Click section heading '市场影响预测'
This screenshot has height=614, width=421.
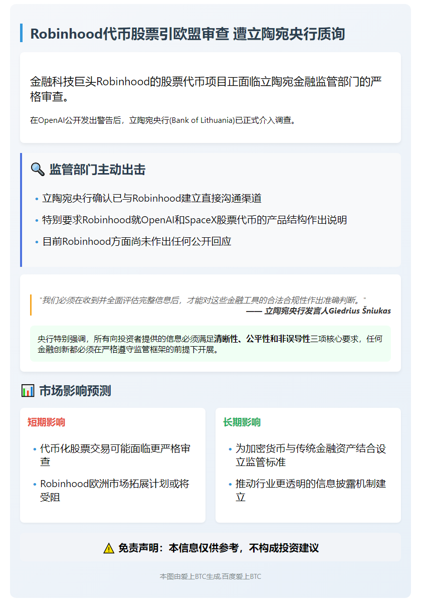tap(75, 391)
